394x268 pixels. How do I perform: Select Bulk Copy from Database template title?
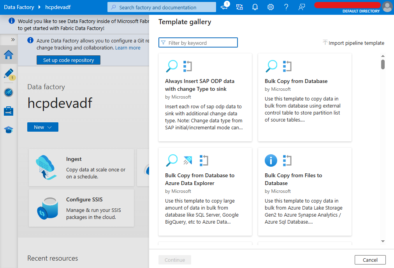pos(296,81)
